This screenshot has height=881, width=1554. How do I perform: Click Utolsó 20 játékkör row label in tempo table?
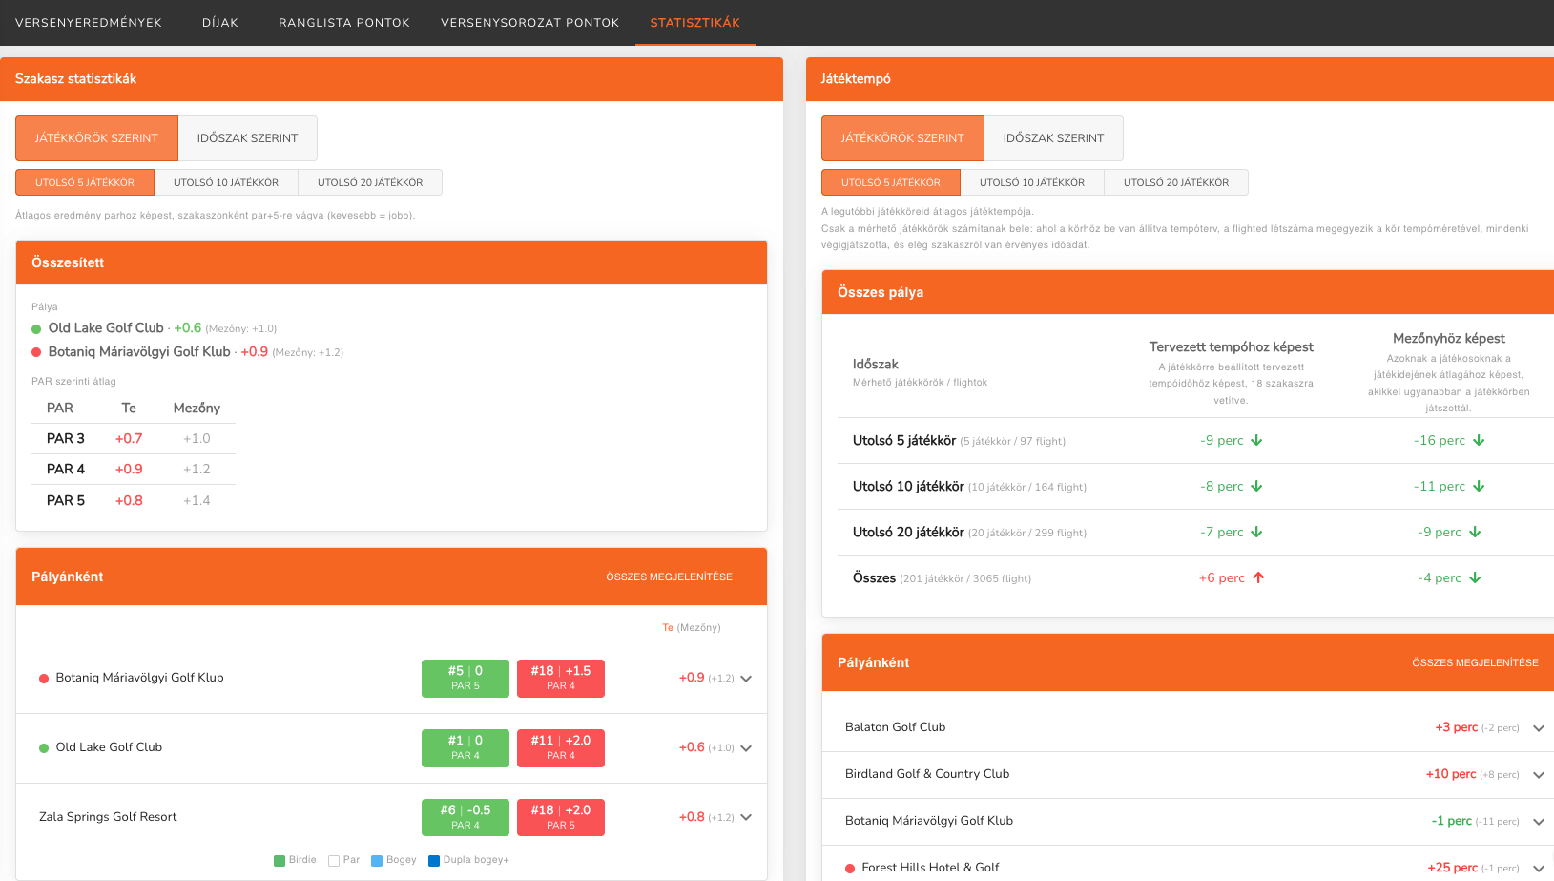908,532
